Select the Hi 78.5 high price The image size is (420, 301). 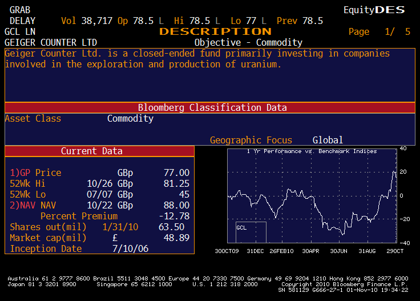coord(192,21)
